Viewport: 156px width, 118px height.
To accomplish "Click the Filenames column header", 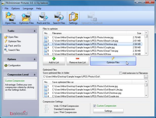I will click(89, 33).
